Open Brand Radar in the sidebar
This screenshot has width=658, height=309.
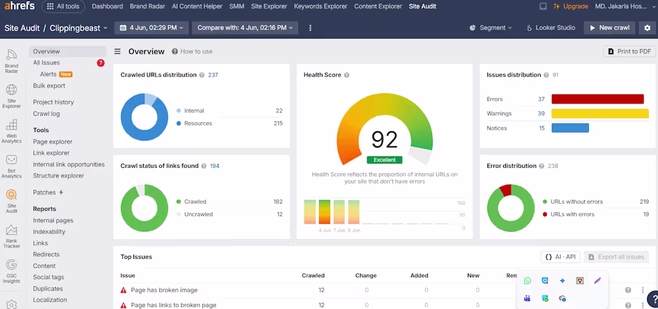click(x=11, y=61)
